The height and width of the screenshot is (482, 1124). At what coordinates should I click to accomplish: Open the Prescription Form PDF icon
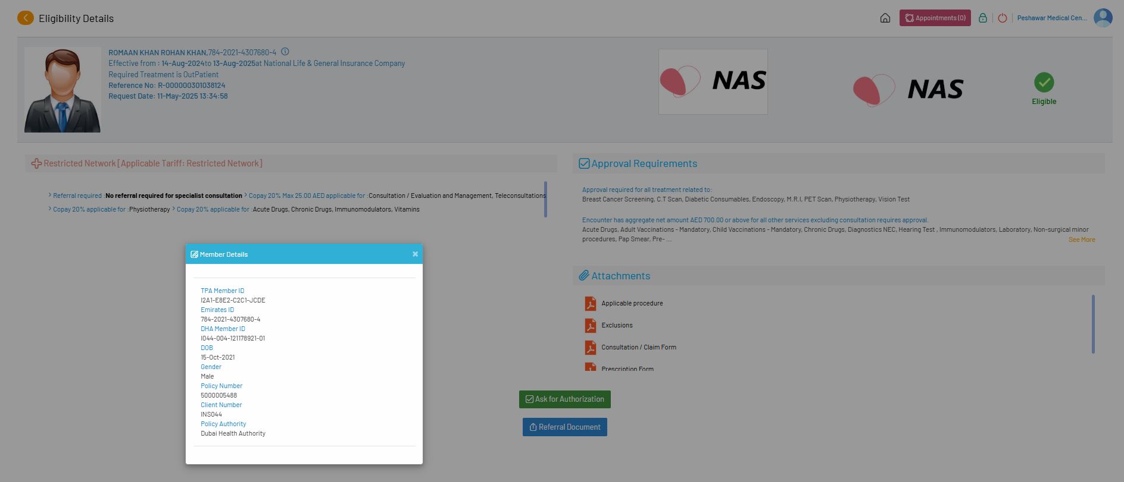(x=590, y=367)
